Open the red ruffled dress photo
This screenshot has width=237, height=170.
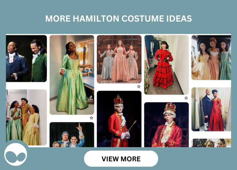point(166,65)
